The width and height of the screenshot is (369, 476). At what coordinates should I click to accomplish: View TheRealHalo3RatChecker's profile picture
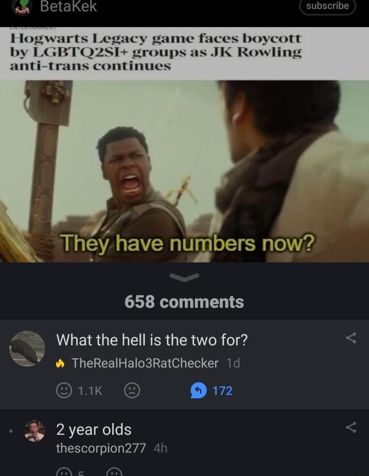pos(27,348)
